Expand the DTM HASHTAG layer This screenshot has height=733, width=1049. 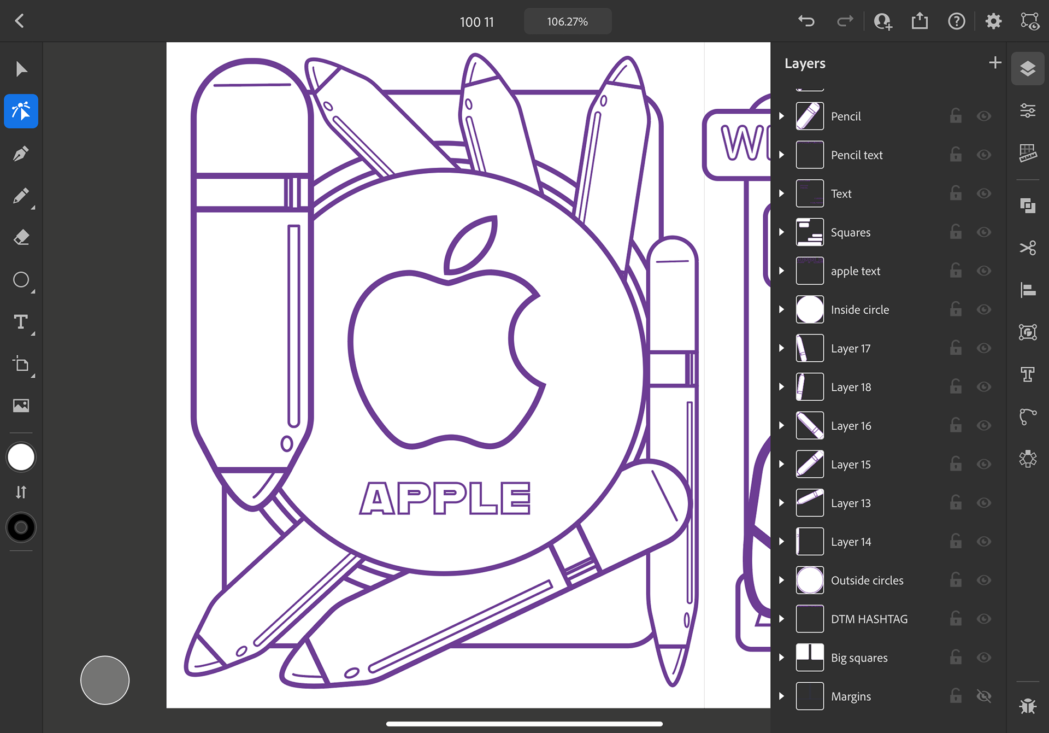click(x=782, y=619)
